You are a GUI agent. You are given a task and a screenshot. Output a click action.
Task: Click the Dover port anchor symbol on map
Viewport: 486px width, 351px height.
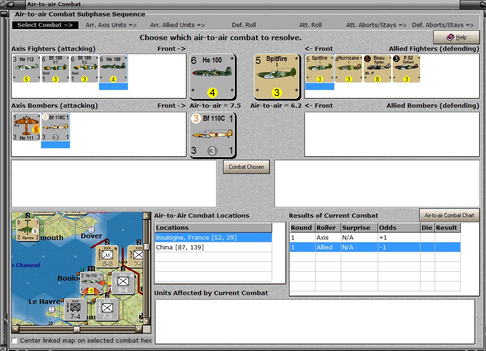click(91, 230)
